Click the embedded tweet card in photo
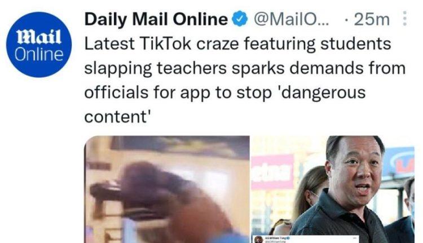 (x=305, y=239)
